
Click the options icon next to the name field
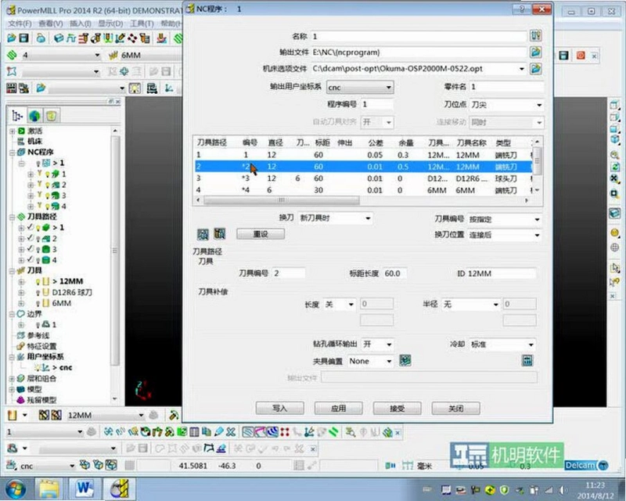pyautogui.click(x=535, y=36)
